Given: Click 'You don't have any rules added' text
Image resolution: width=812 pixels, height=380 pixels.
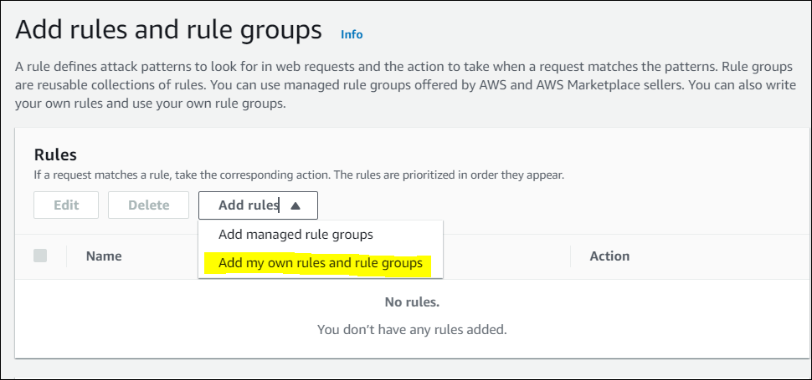Looking at the screenshot, I should pos(412,329).
